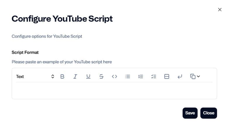Expand the chevron next to the copy icon
This screenshot has height=131, width=234.
coord(198,76)
